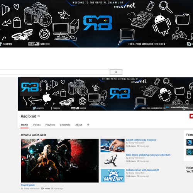193x193 pixels.
Task: Click by Every Interaction under Countryside
Action: (30, 188)
